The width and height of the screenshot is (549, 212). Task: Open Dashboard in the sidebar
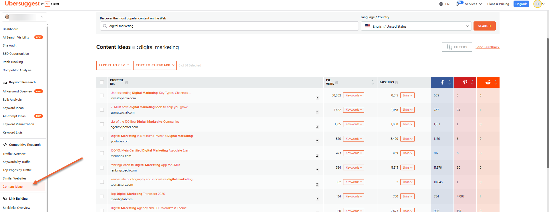(11, 29)
